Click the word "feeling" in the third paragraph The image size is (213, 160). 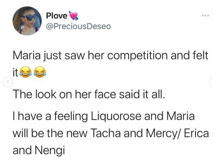point(71,116)
